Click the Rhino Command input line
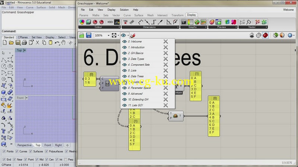The height and width of the screenshot is (167, 298). click(x=38, y=31)
